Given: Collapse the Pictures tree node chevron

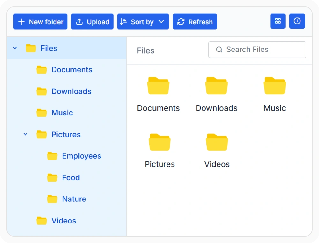Looking at the screenshot, I should pyautogui.click(x=26, y=134).
